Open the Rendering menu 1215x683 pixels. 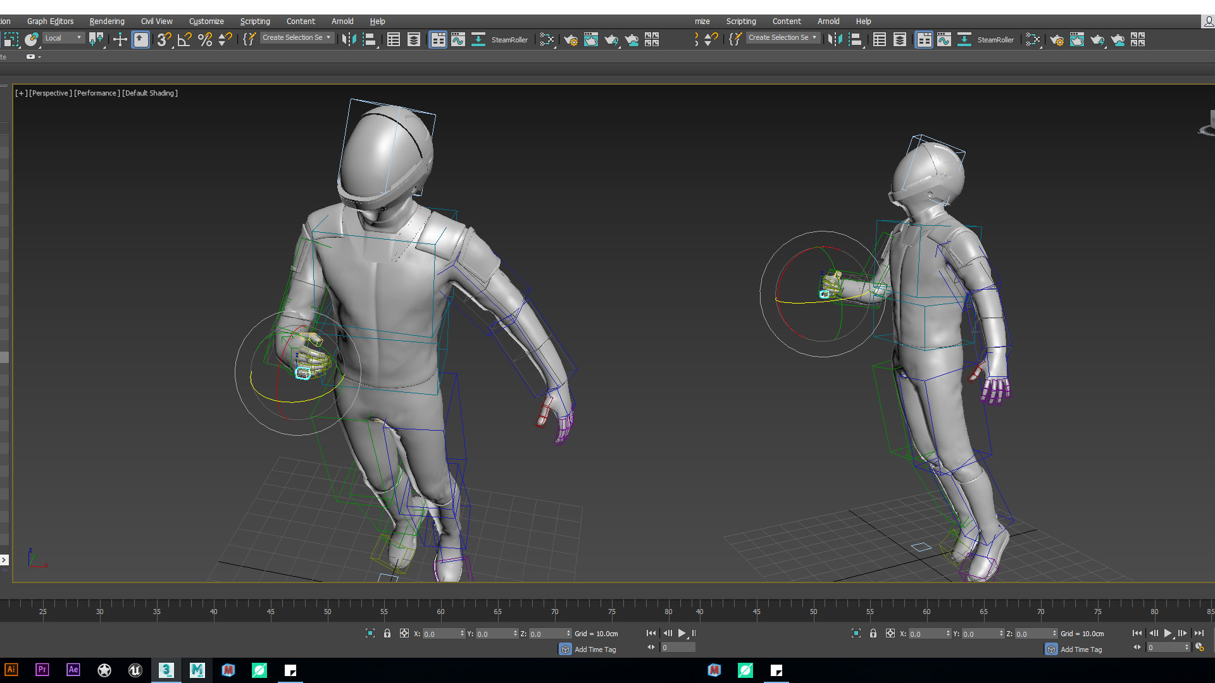tap(106, 21)
